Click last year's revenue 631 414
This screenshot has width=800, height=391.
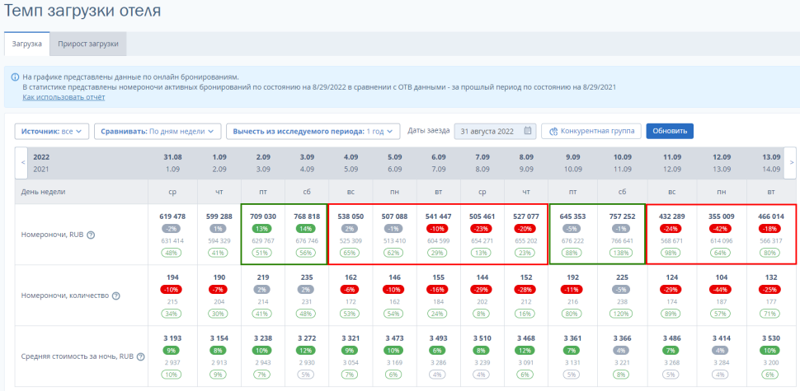pos(172,241)
